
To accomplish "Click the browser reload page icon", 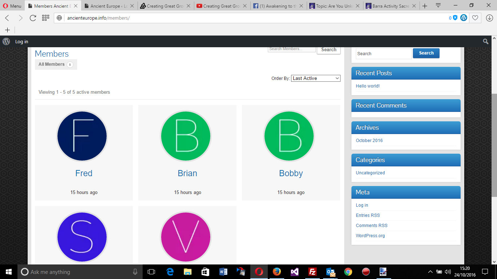I will tap(33, 18).
